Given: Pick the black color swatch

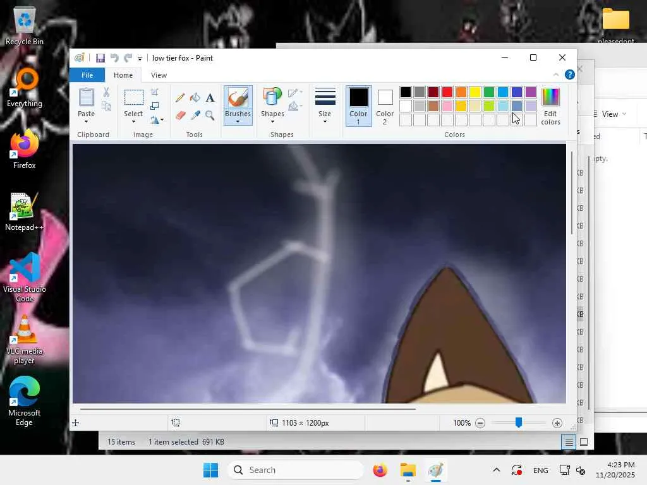Looking at the screenshot, I should point(406,92).
